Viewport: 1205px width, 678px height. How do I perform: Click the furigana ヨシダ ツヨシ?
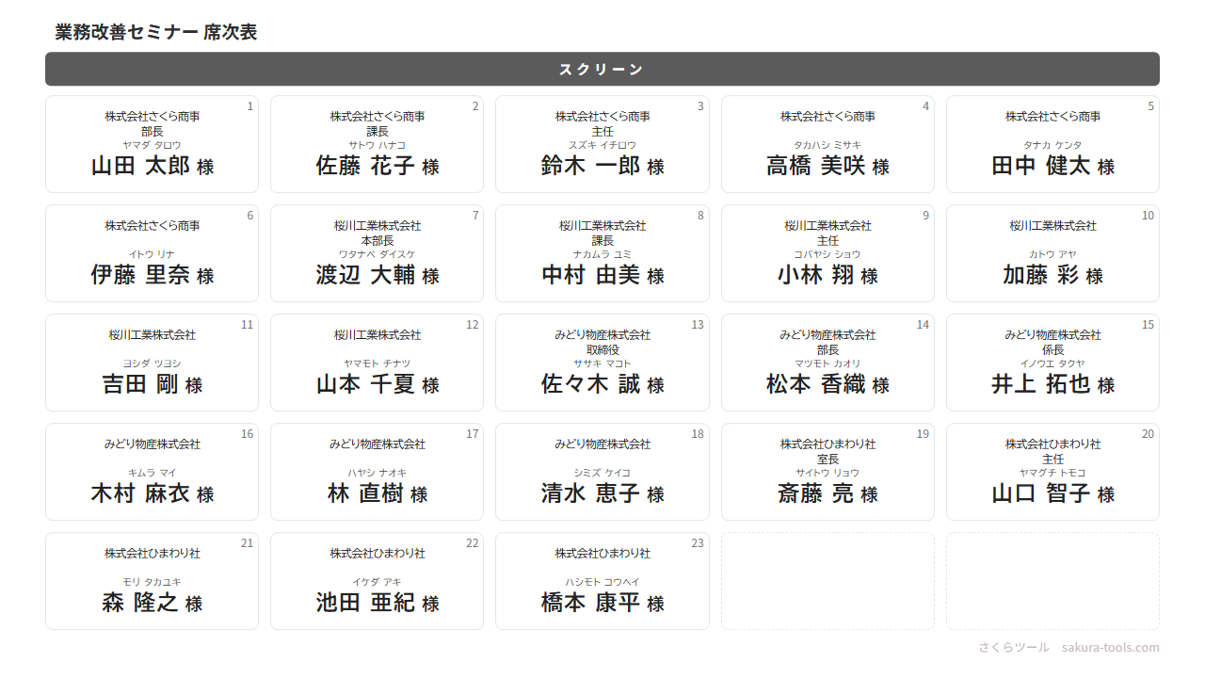point(152,363)
